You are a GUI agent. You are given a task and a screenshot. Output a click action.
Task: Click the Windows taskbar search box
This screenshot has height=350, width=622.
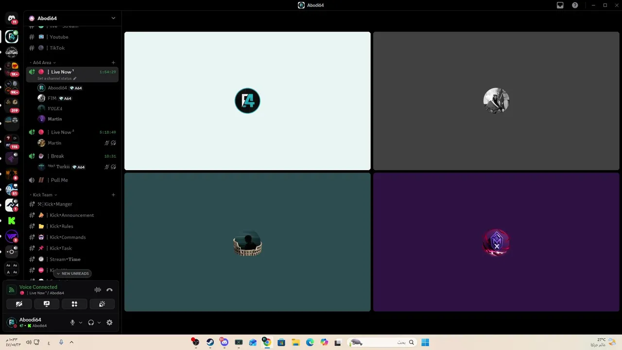(382, 342)
